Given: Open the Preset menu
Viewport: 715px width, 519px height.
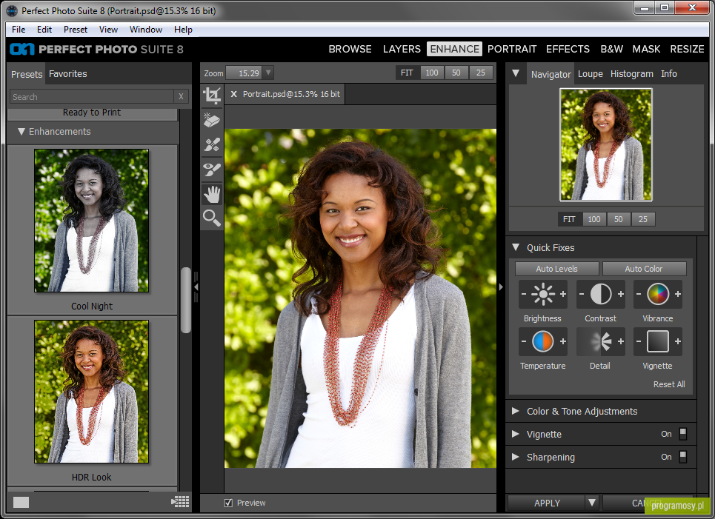Looking at the screenshot, I should coord(76,29).
